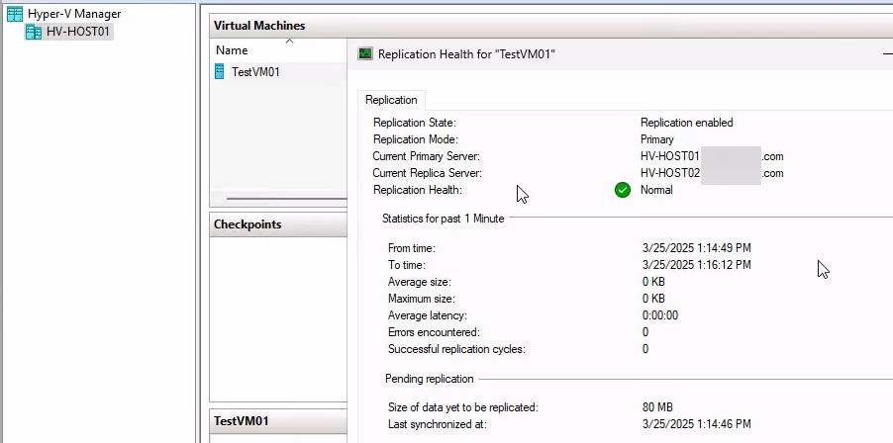The width and height of the screenshot is (893, 443).
Task: Click the 'From time:' label
Action: [x=411, y=248]
